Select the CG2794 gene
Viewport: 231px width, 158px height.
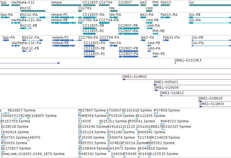tap(105, 5)
